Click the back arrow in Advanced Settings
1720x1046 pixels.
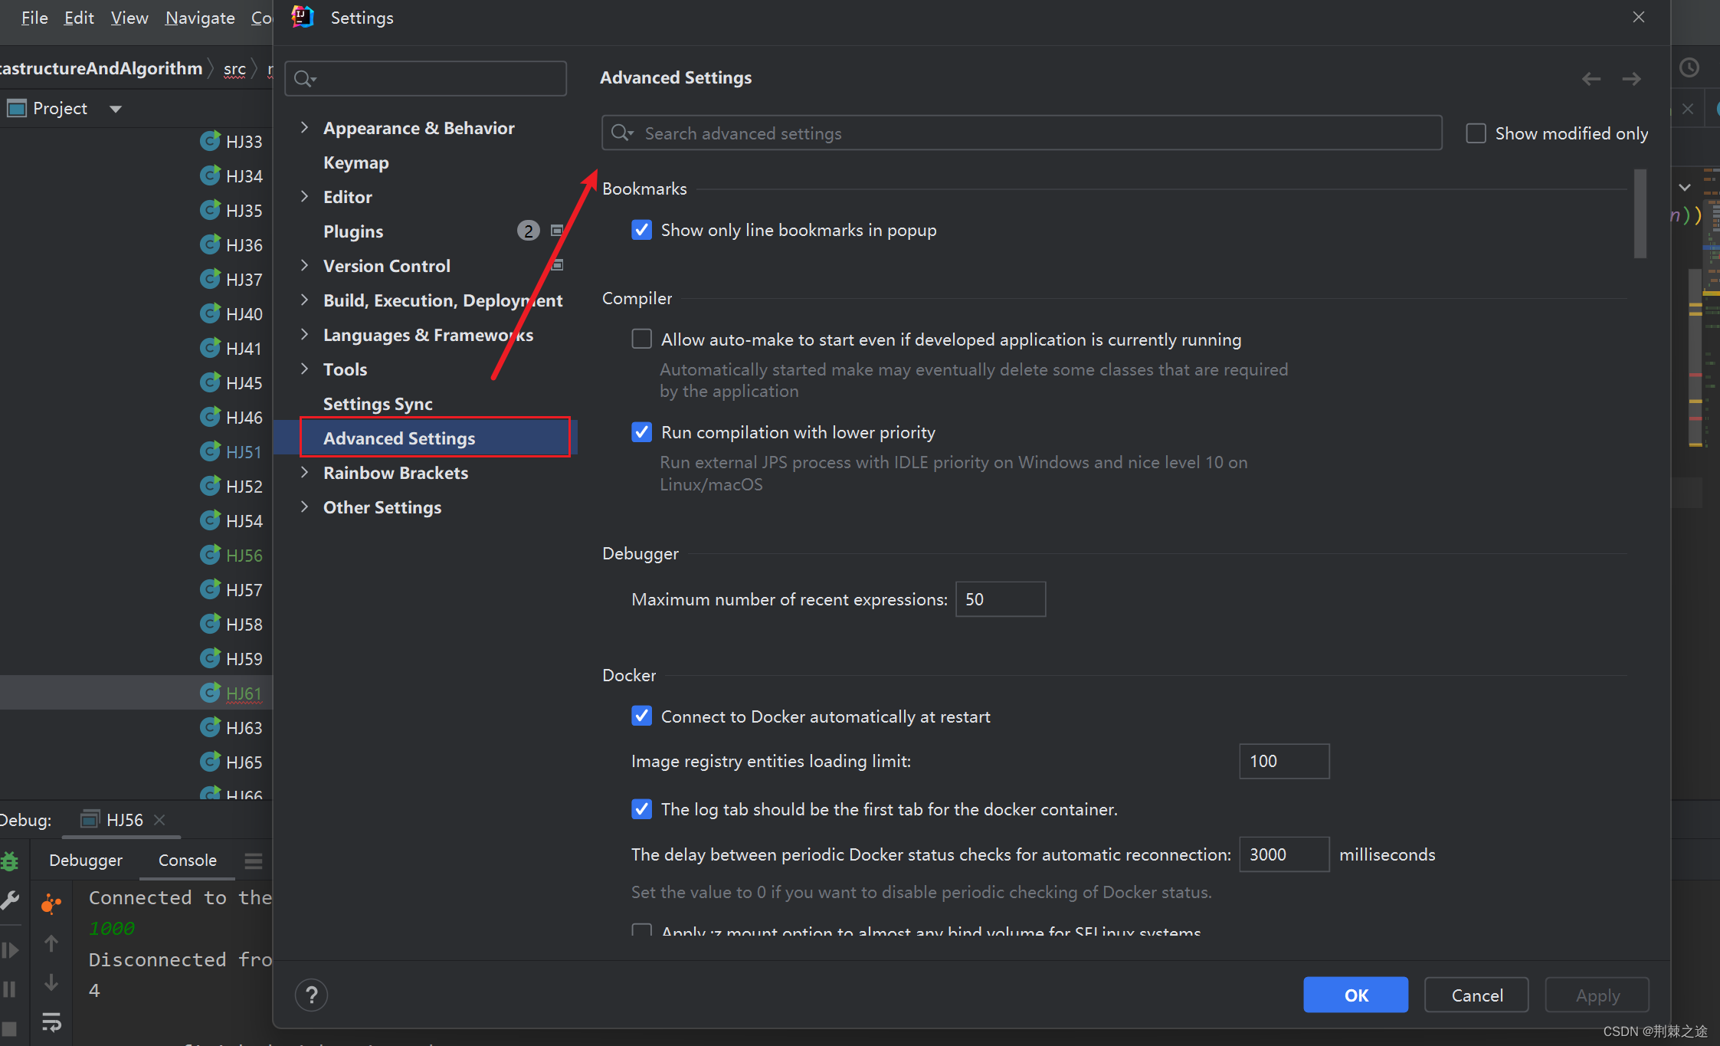point(1591,79)
